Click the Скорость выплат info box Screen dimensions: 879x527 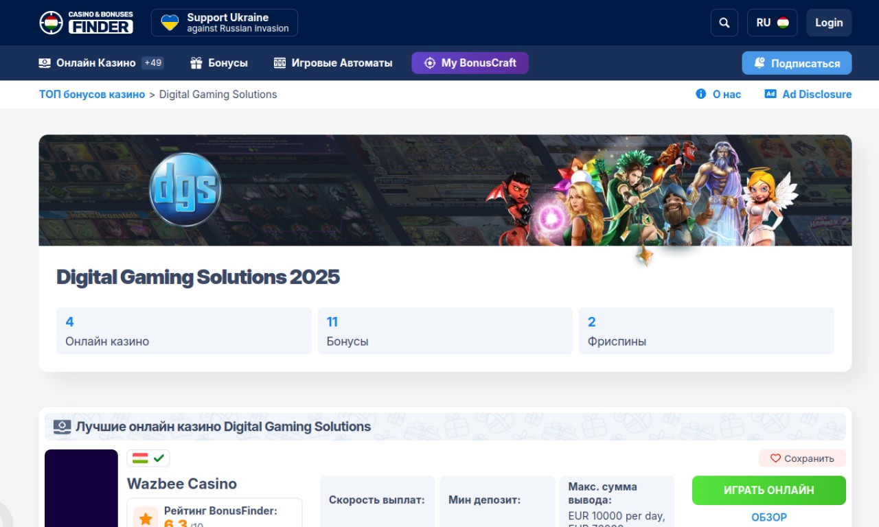(x=378, y=502)
